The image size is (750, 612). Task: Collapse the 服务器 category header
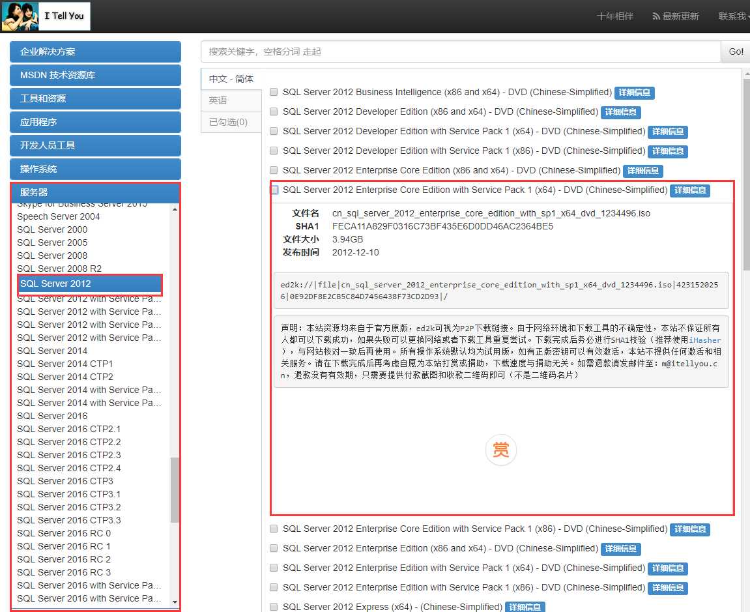coord(95,192)
